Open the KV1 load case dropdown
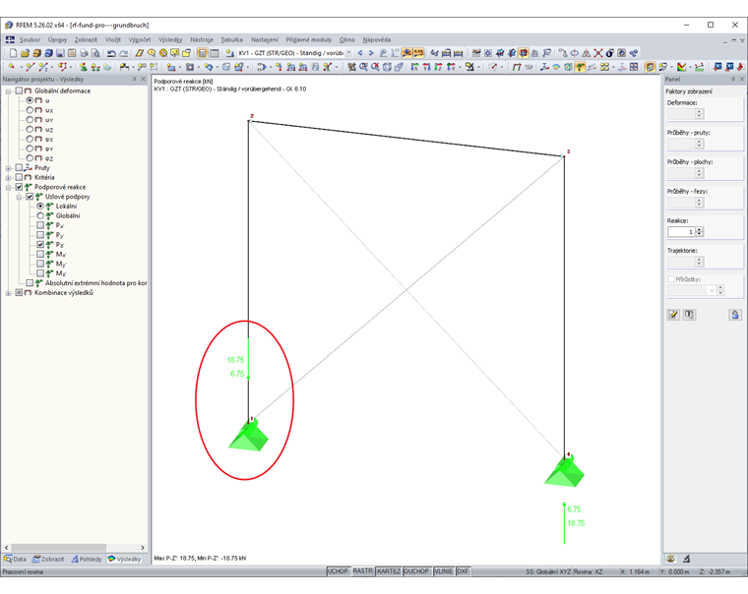This screenshot has width=748, height=594. click(348, 53)
